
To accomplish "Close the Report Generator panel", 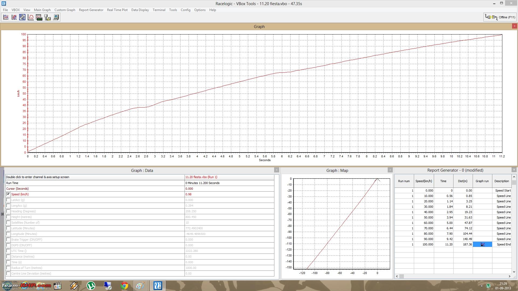I will [x=514, y=170].
